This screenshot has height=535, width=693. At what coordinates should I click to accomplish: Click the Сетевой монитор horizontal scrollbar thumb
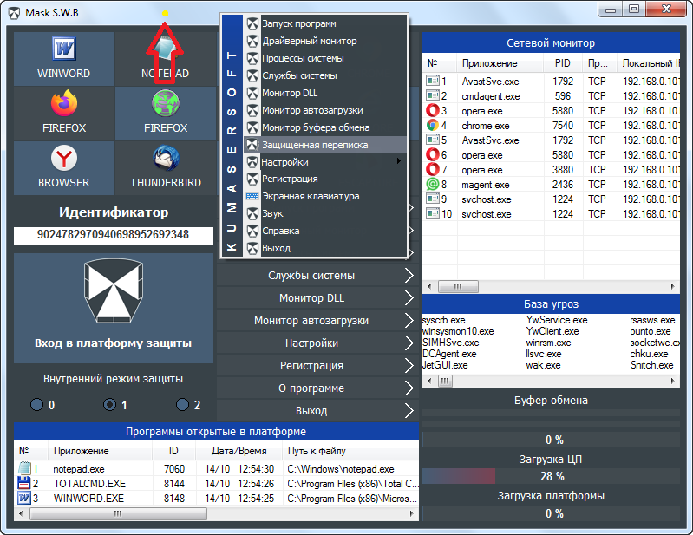(x=458, y=286)
